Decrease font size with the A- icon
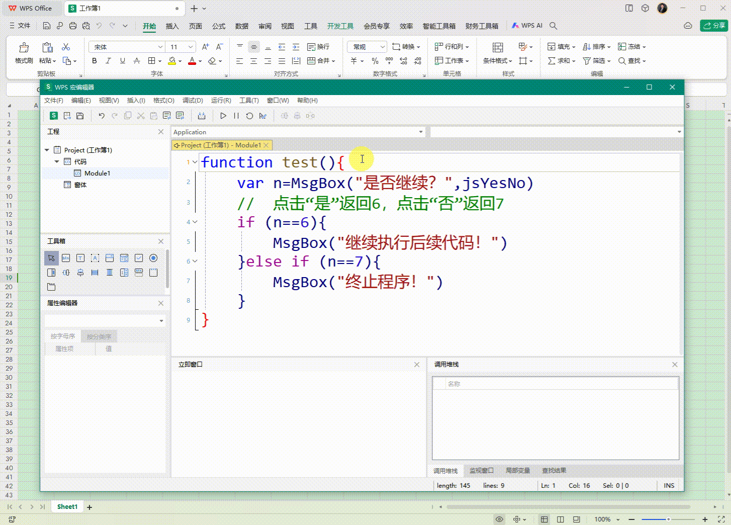The height and width of the screenshot is (525, 731). point(219,47)
